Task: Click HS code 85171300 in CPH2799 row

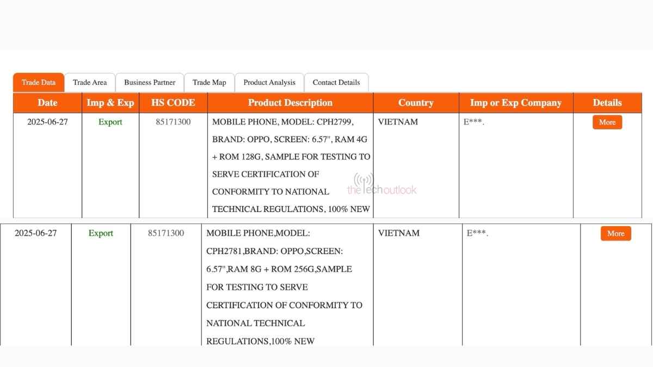Action: [173, 122]
